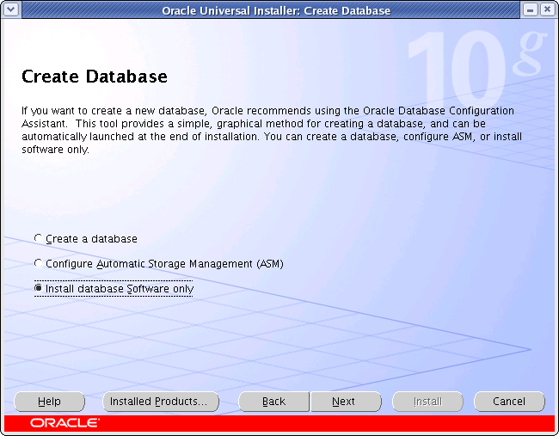Choose Configure Automatic Storage Management (ASM)
The width and height of the screenshot is (559, 436).
pos(158,264)
